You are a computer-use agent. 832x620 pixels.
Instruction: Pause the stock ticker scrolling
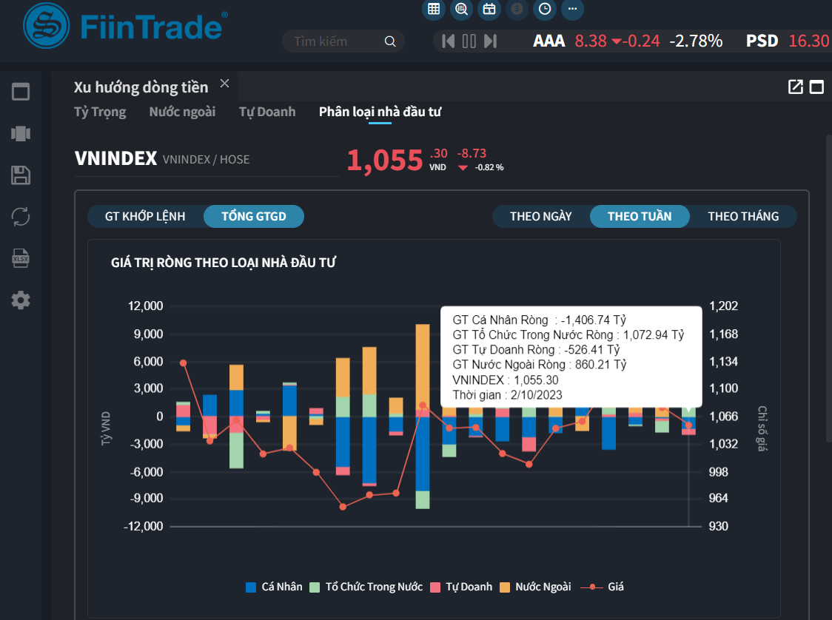[x=469, y=41]
